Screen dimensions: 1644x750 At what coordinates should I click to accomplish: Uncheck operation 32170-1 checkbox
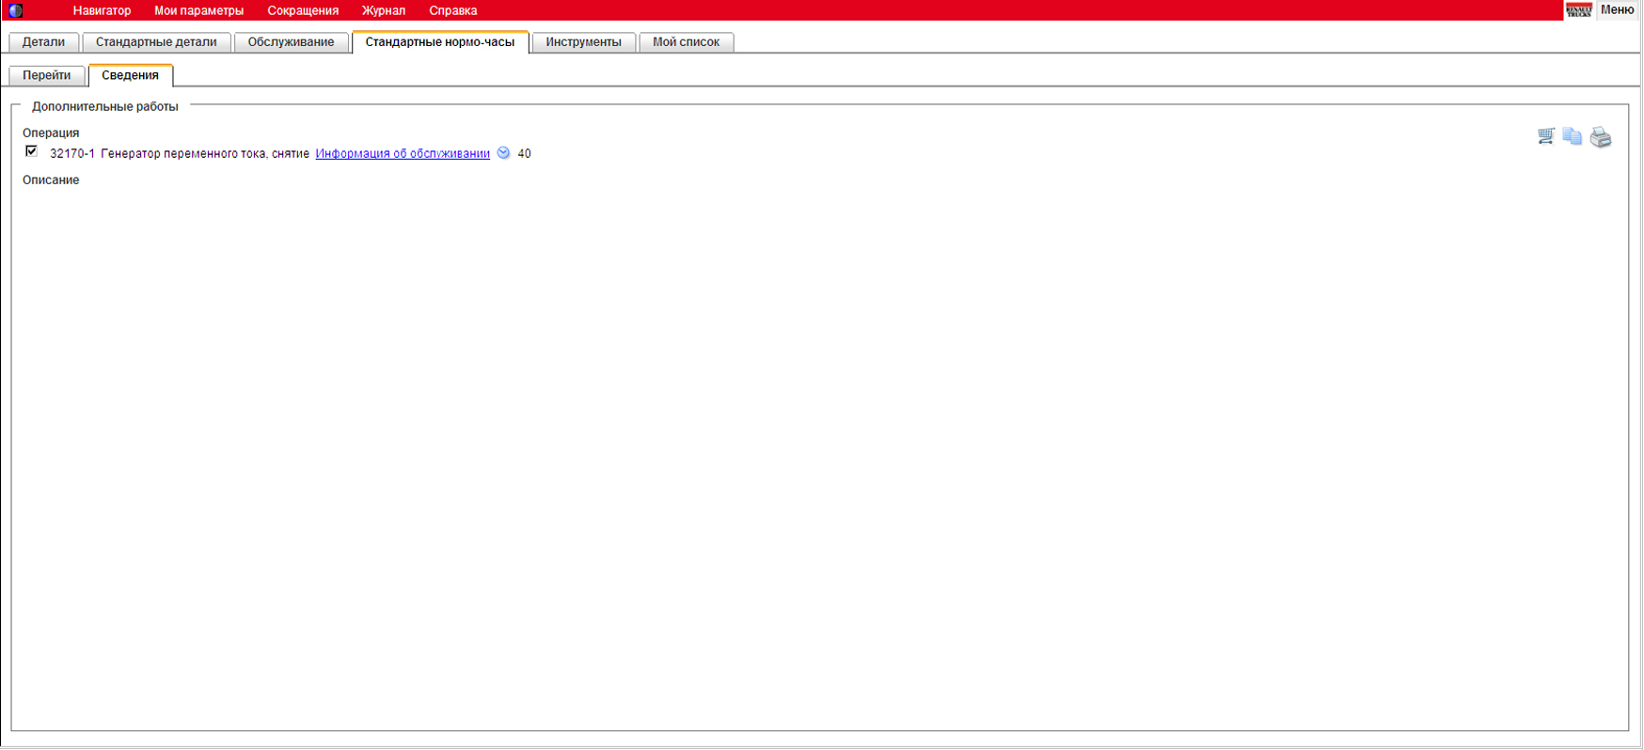(31, 151)
